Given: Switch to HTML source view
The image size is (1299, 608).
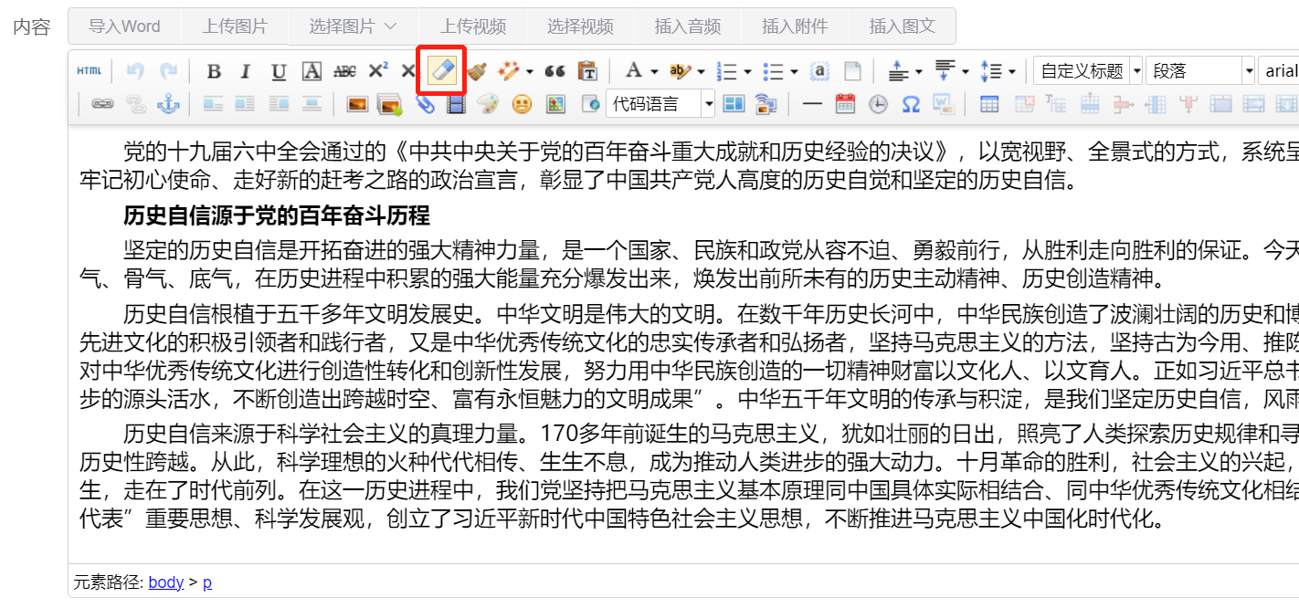Looking at the screenshot, I should [x=89, y=70].
